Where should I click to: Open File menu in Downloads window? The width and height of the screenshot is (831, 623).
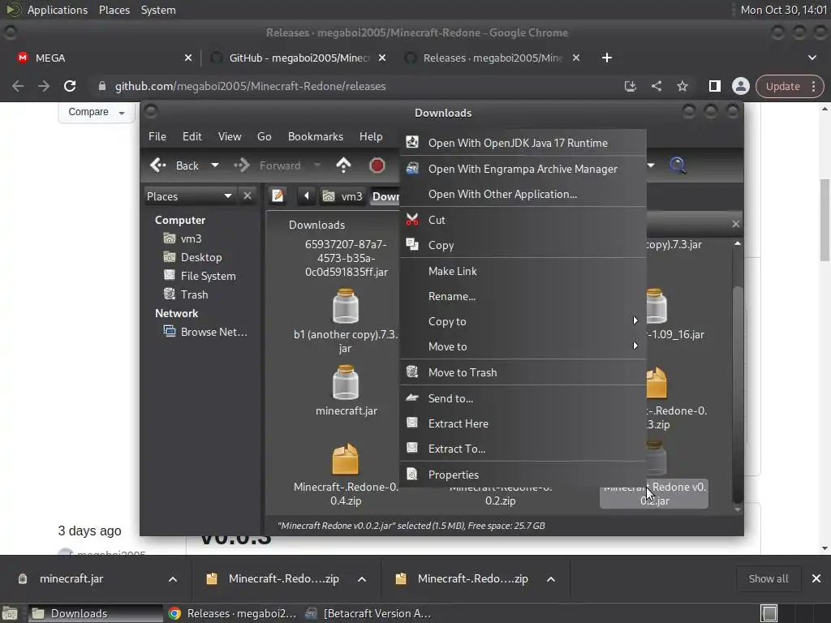157,136
